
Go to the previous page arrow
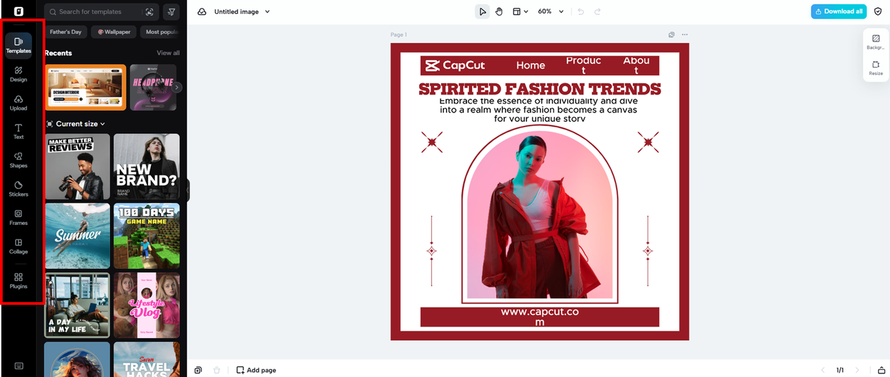[823, 370]
